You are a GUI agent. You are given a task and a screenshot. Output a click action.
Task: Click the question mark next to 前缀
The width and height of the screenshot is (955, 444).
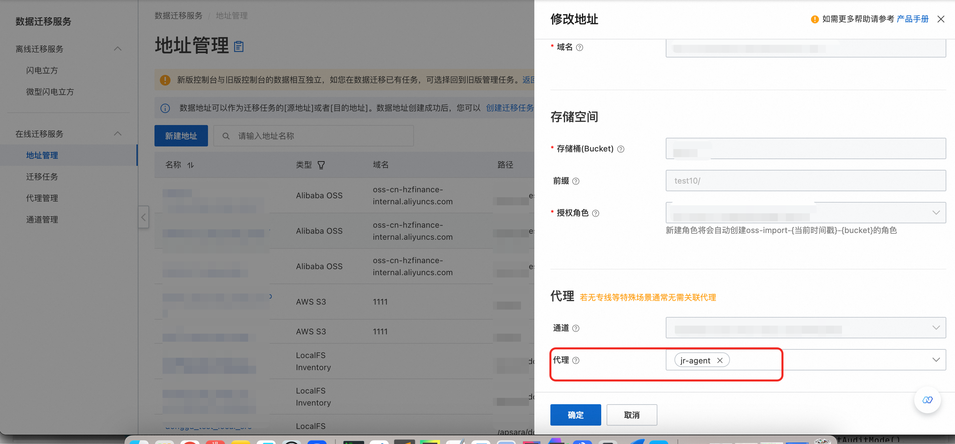tap(576, 181)
